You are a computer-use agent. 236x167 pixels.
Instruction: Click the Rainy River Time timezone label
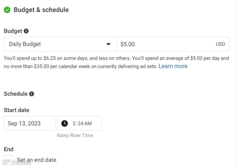pyautogui.click(x=75, y=135)
